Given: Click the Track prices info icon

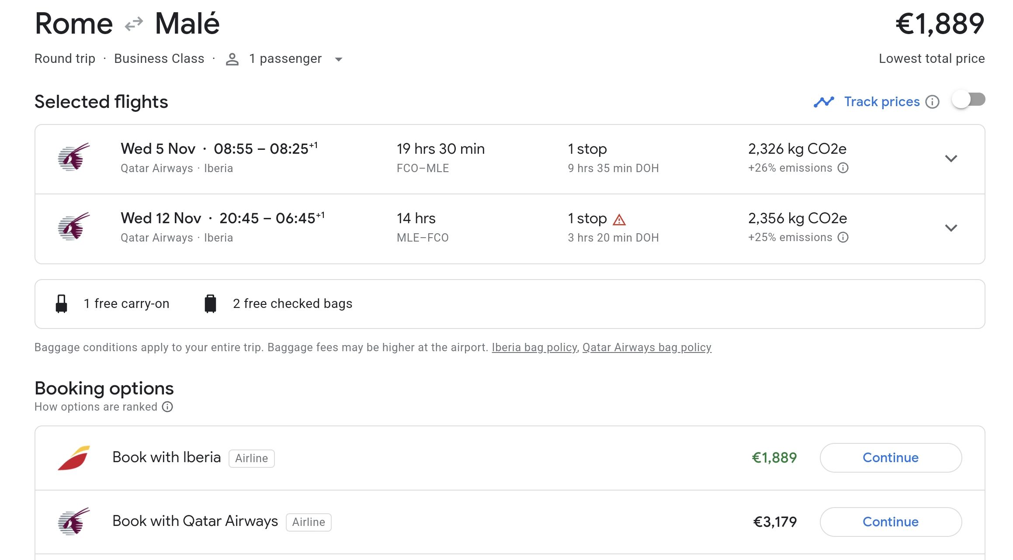Looking at the screenshot, I should [x=932, y=102].
